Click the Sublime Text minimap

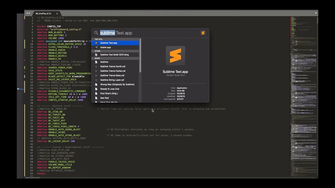tap(303, 97)
